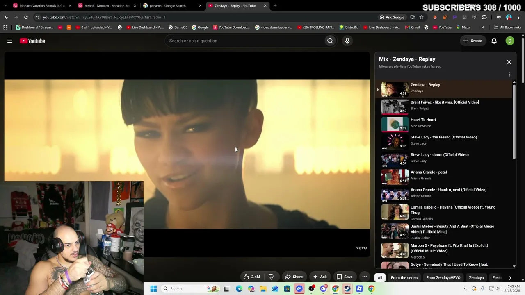Switch to the Airbnb Monaco tab
The height and width of the screenshot is (295, 525).
107,6
